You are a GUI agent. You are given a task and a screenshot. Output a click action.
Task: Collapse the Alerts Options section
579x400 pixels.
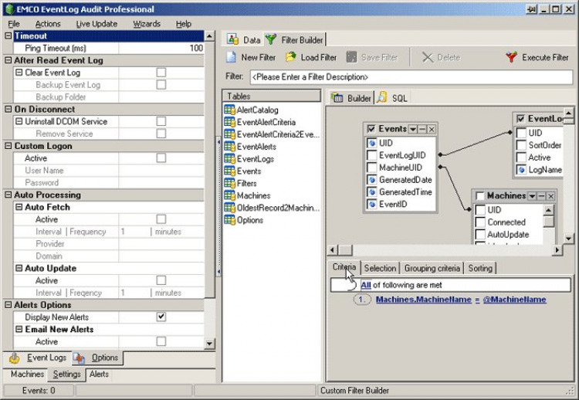click(8, 305)
